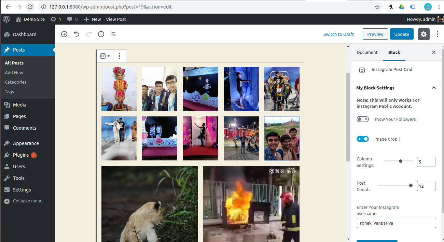Viewport: 444px width, 242px height.
Task: Turn off the Image Crop toggle
Action: [x=363, y=139]
